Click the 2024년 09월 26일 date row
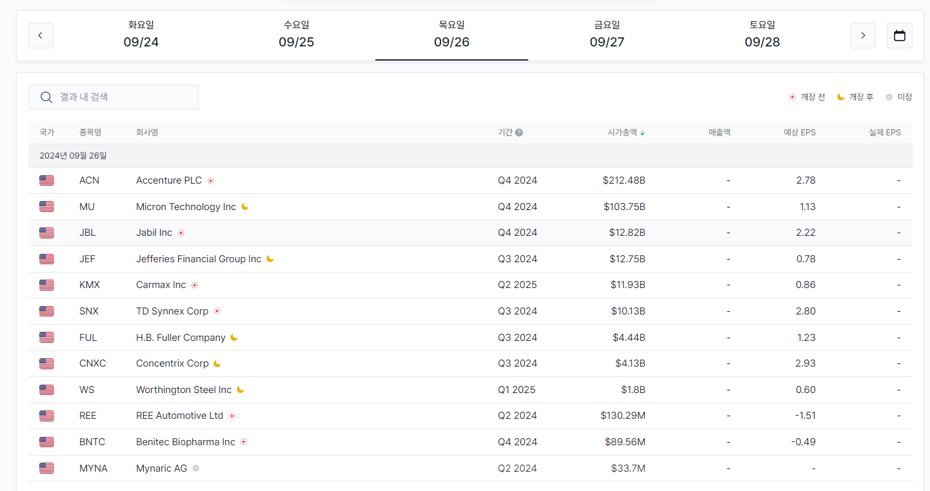The height and width of the screenshot is (491, 930). coord(470,156)
